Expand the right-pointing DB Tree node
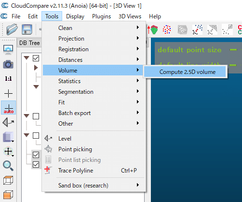 pos(36,68)
